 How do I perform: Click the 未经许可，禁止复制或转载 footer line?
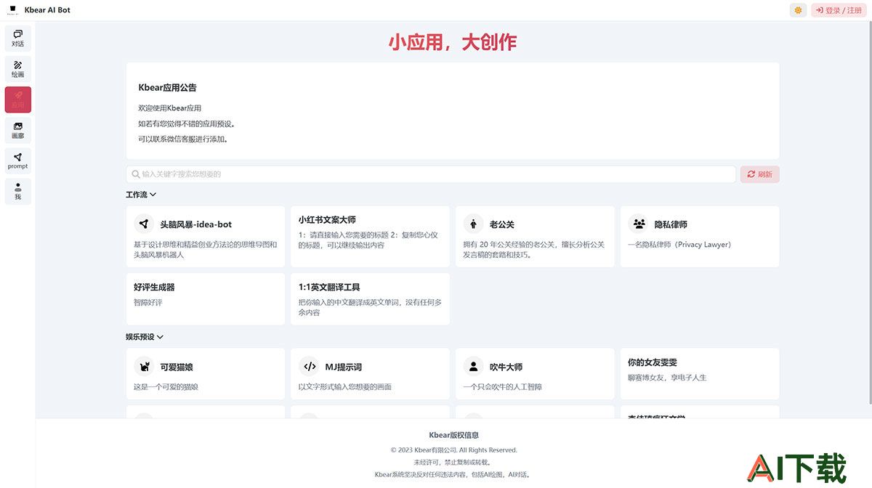454,463
